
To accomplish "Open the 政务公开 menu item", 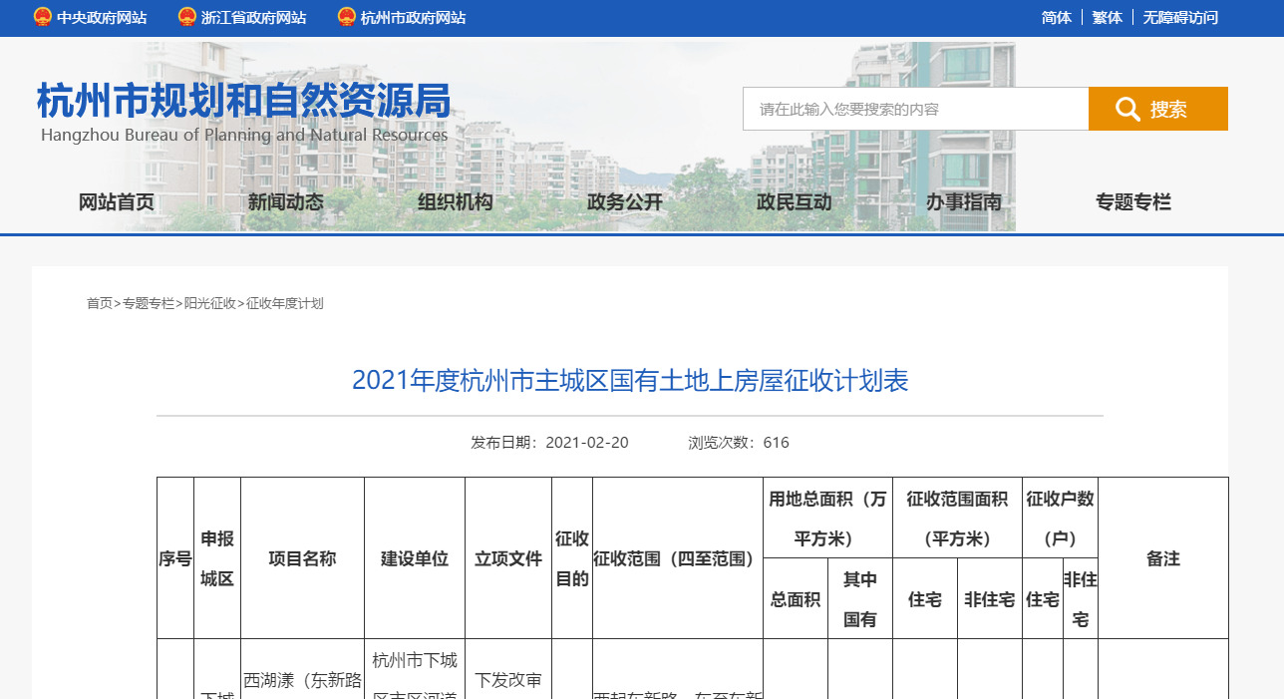I will point(625,202).
